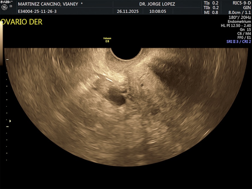The width and height of the screenshot is (252, 189).
Task: Click the DR. JORGE LOPEZ field
Action: click(157, 4)
